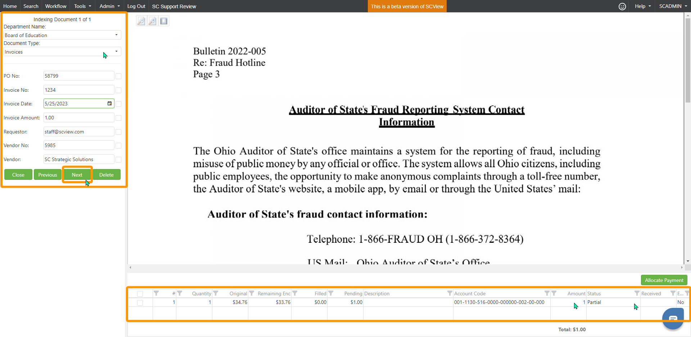Viewport: 691px width, 337px height.
Task: Click the horizontal scrollbar right arrow
Action: (682, 268)
